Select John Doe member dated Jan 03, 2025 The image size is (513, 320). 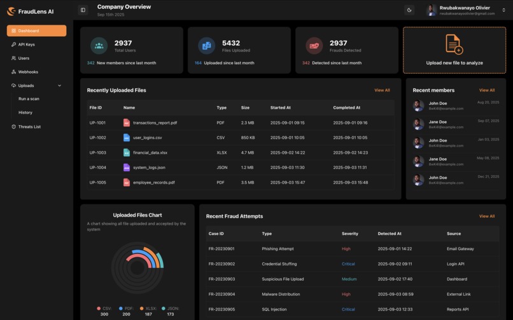point(456,143)
